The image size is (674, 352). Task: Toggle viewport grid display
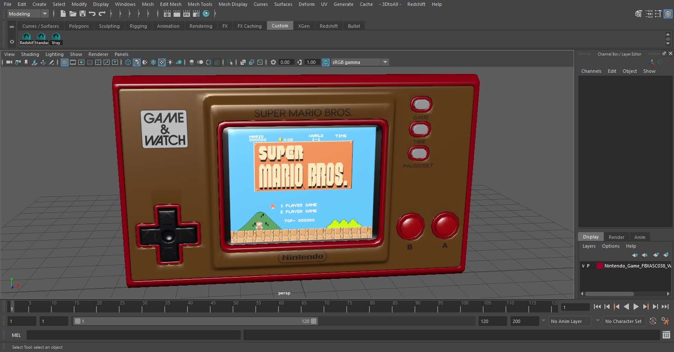pyautogui.click(x=64, y=62)
